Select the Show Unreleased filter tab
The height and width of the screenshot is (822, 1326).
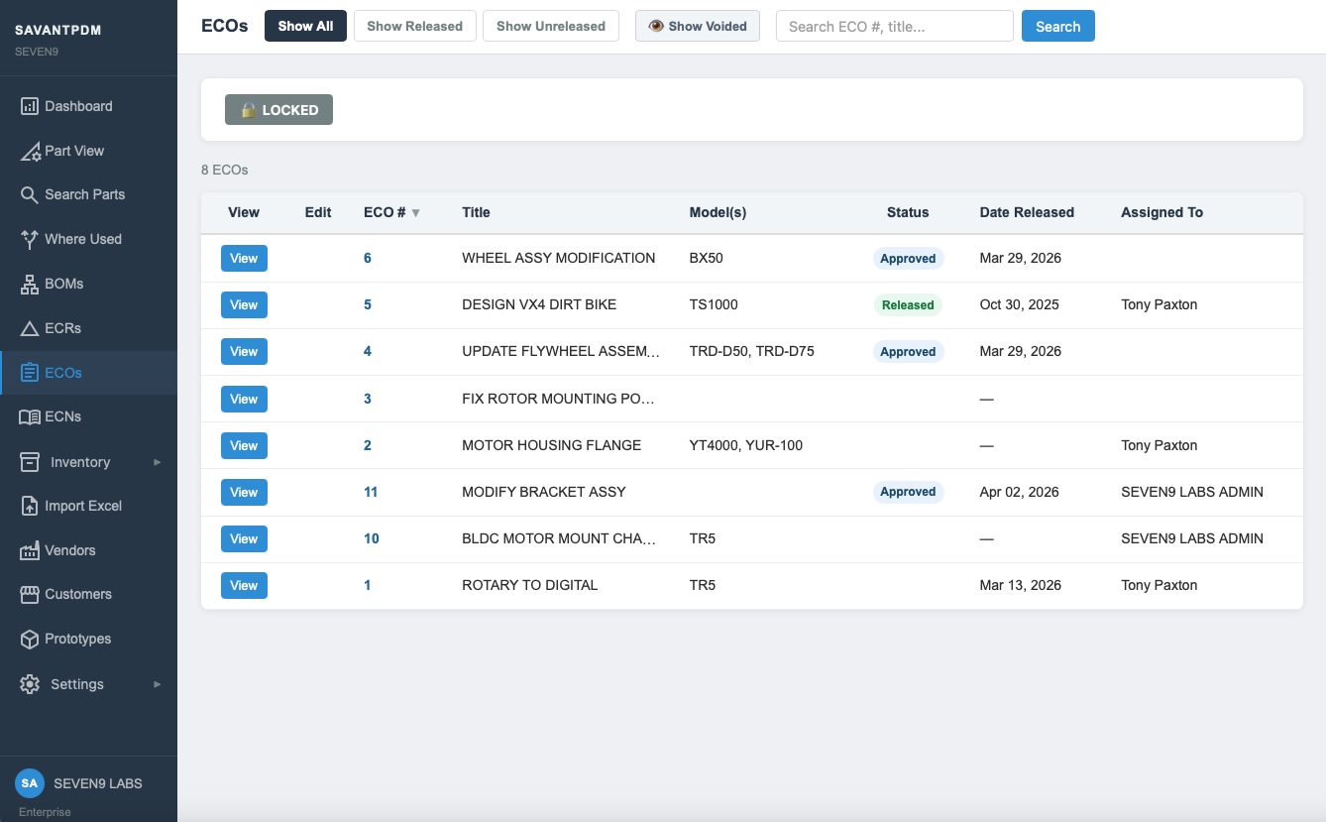click(x=550, y=26)
